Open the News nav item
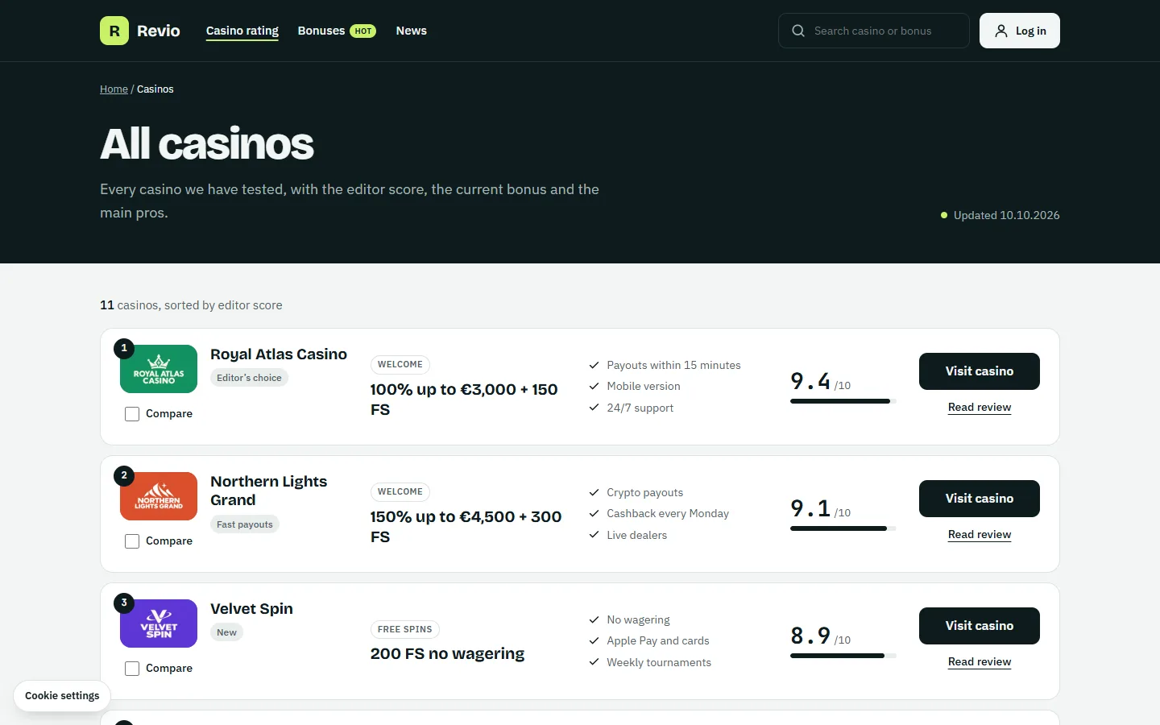The image size is (1160, 725). [412, 31]
